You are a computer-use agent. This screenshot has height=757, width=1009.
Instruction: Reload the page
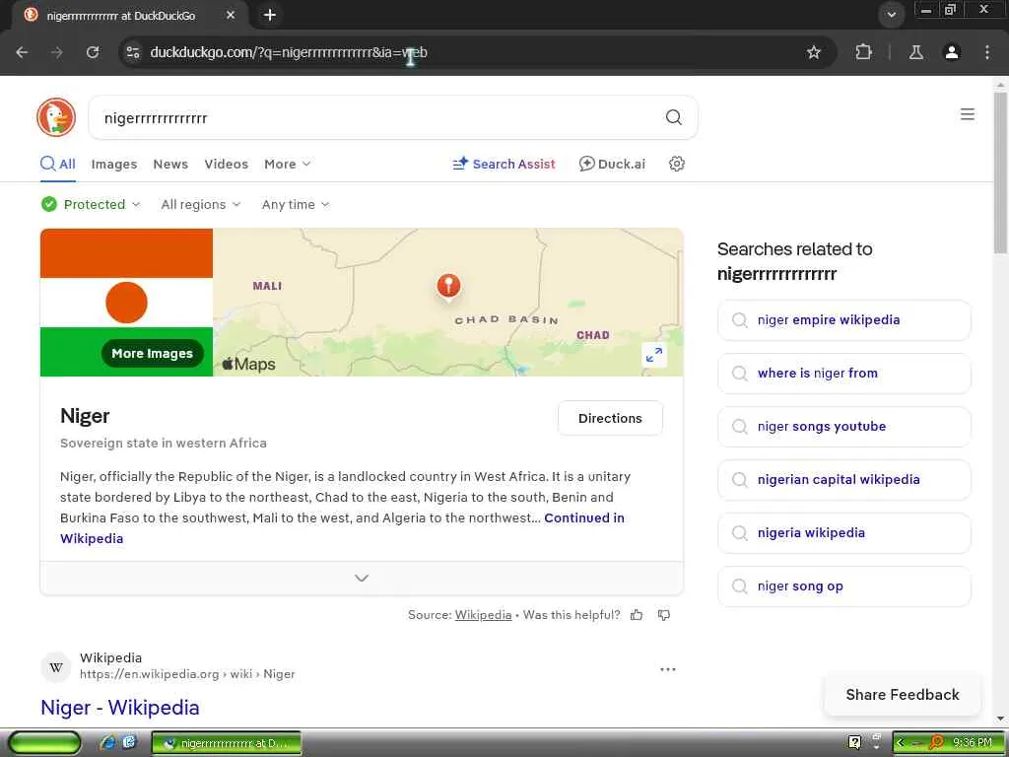point(93,52)
